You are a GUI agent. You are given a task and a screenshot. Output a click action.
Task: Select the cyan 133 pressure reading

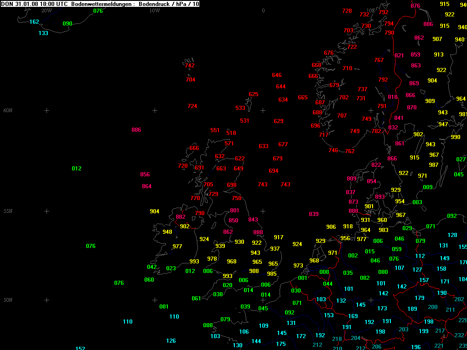coord(43,33)
